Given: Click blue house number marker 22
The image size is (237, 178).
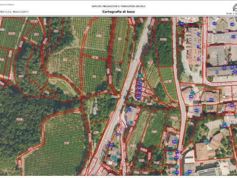Looking at the screenshot, I should pos(233,36).
